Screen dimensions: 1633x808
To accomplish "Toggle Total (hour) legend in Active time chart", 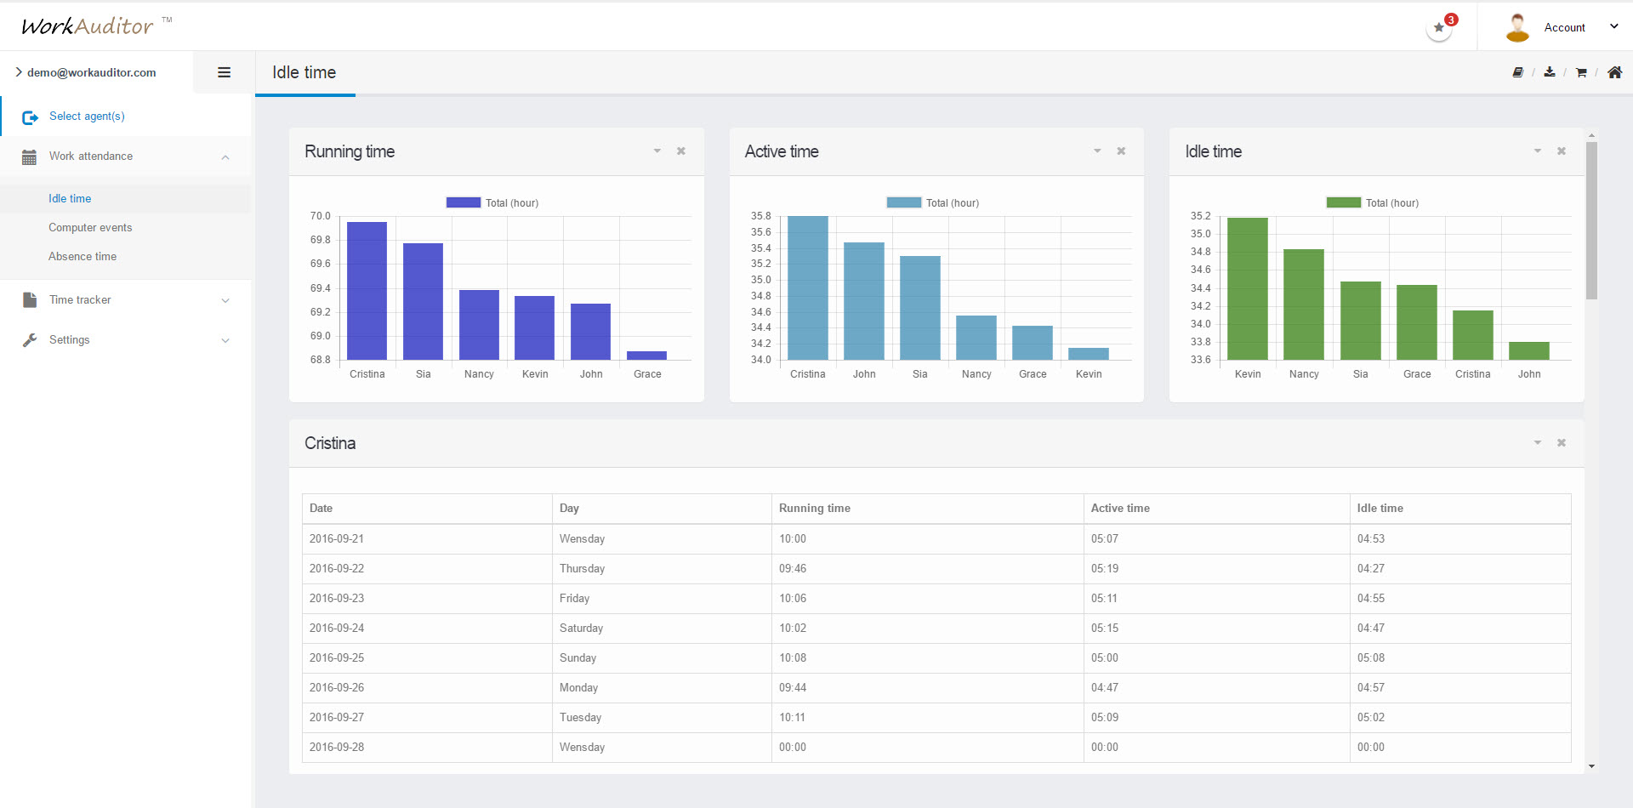I will click(933, 202).
